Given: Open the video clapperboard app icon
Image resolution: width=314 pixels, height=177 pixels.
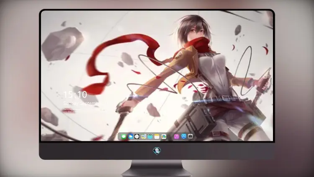Looking at the screenshot, I should pos(150,137).
